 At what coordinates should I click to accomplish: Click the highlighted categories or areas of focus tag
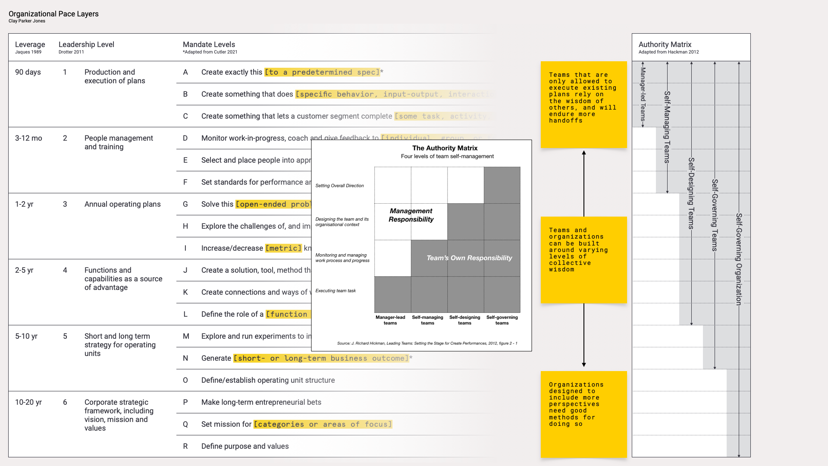pyautogui.click(x=323, y=424)
